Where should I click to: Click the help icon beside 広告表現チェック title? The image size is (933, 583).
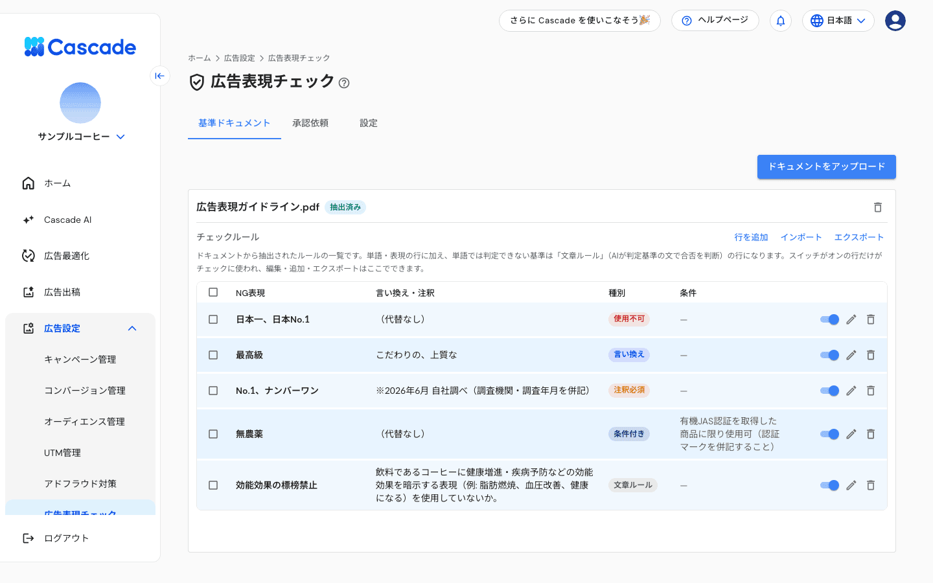(x=344, y=83)
